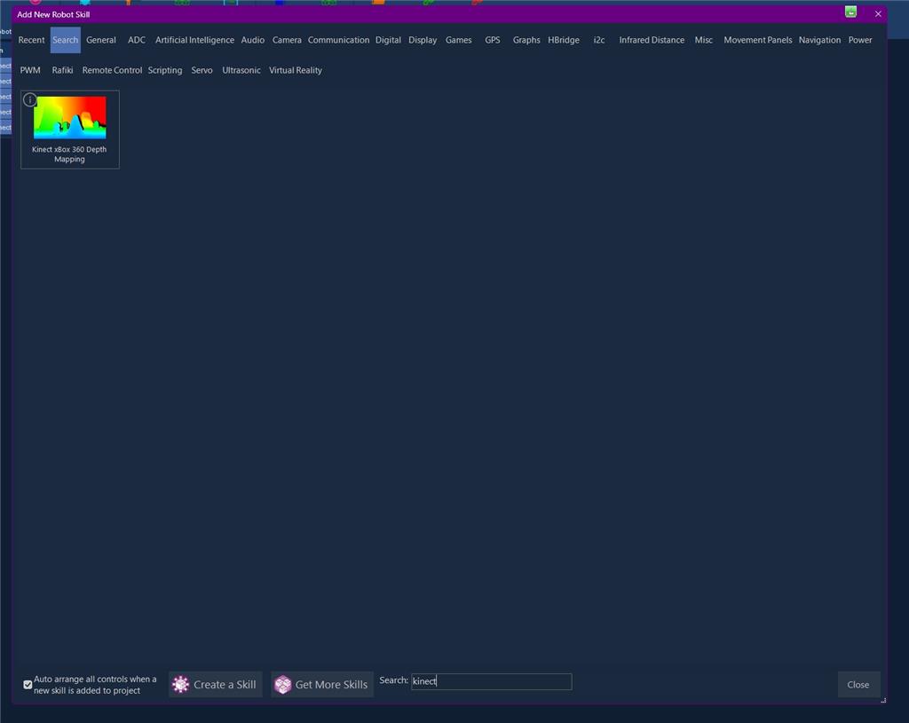Select the Movement Panels tab
The width and height of the screenshot is (909, 723).
pos(758,40)
